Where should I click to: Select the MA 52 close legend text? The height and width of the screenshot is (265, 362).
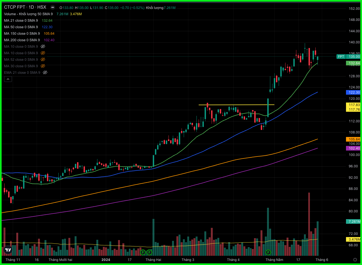[x=21, y=60]
